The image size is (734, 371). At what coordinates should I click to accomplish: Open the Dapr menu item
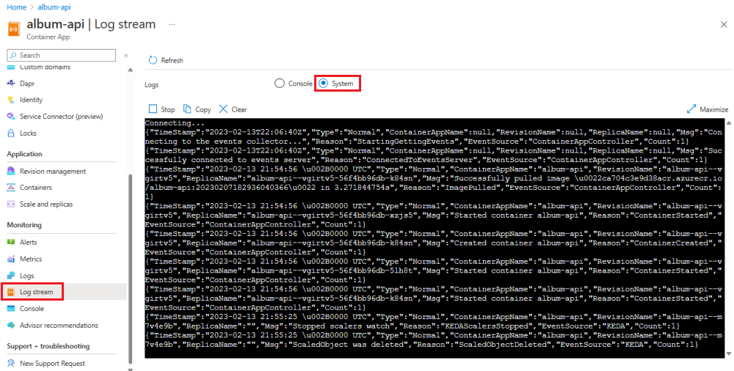click(27, 84)
